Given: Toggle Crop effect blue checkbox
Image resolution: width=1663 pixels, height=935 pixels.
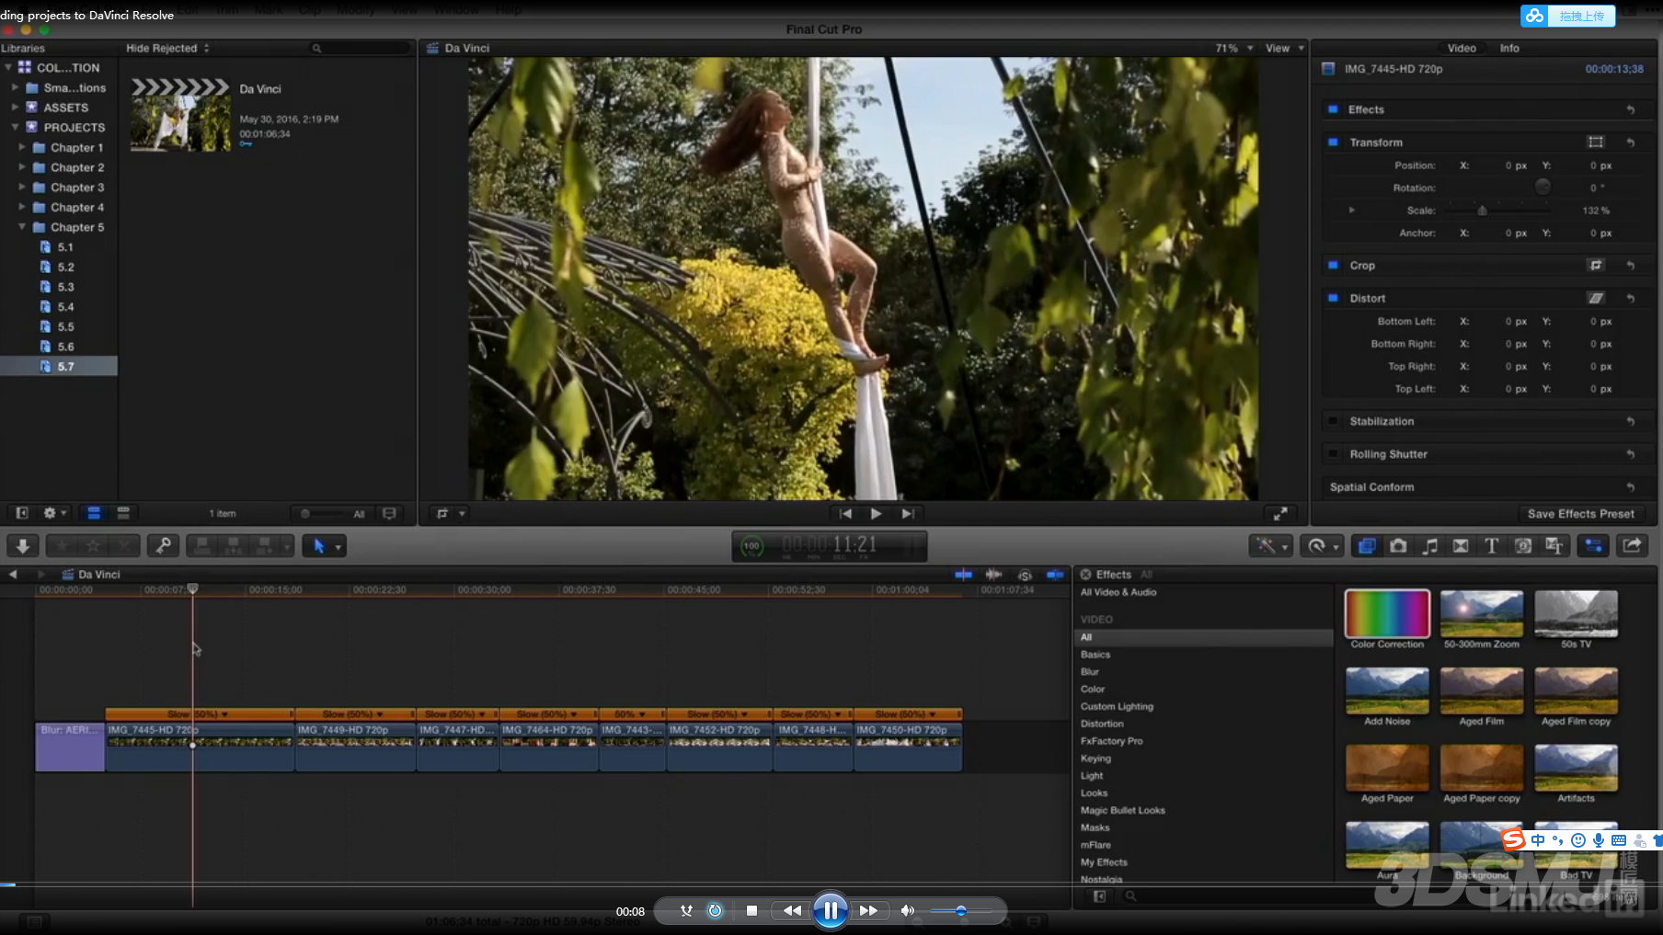Looking at the screenshot, I should (x=1333, y=266).
